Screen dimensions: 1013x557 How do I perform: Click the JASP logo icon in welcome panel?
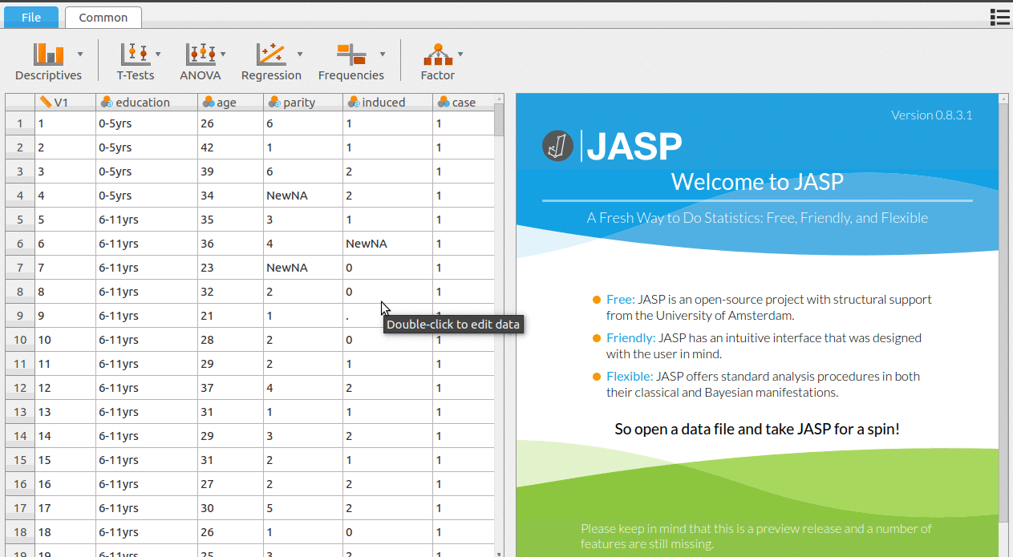[x=557, y=146]
